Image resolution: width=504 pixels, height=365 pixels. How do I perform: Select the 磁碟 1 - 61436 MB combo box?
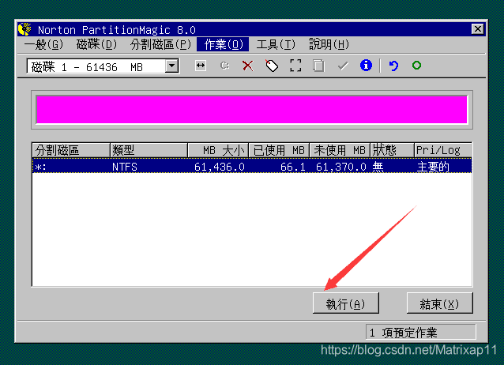coord(103,66)
